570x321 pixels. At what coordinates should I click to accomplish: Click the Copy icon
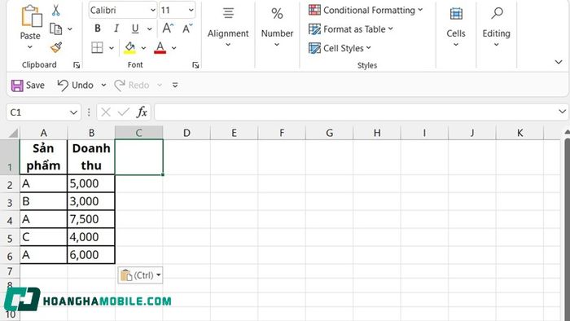(55, 29)
